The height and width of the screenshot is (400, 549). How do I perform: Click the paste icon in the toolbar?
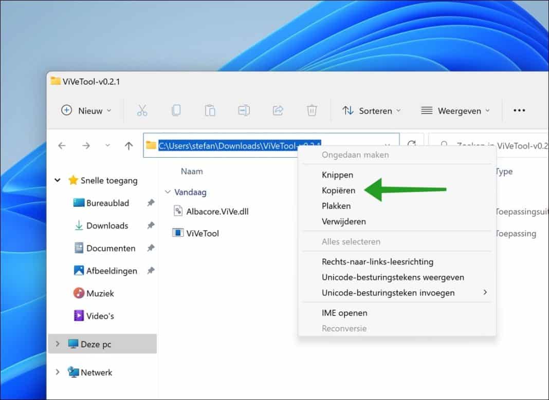(210, 110)
